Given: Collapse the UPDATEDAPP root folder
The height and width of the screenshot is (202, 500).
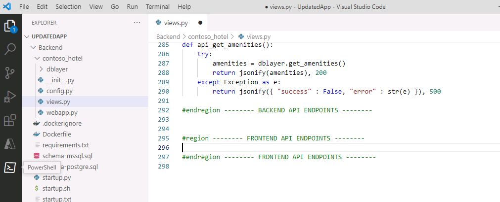Looking at the screenshot, I should (49, 36).
